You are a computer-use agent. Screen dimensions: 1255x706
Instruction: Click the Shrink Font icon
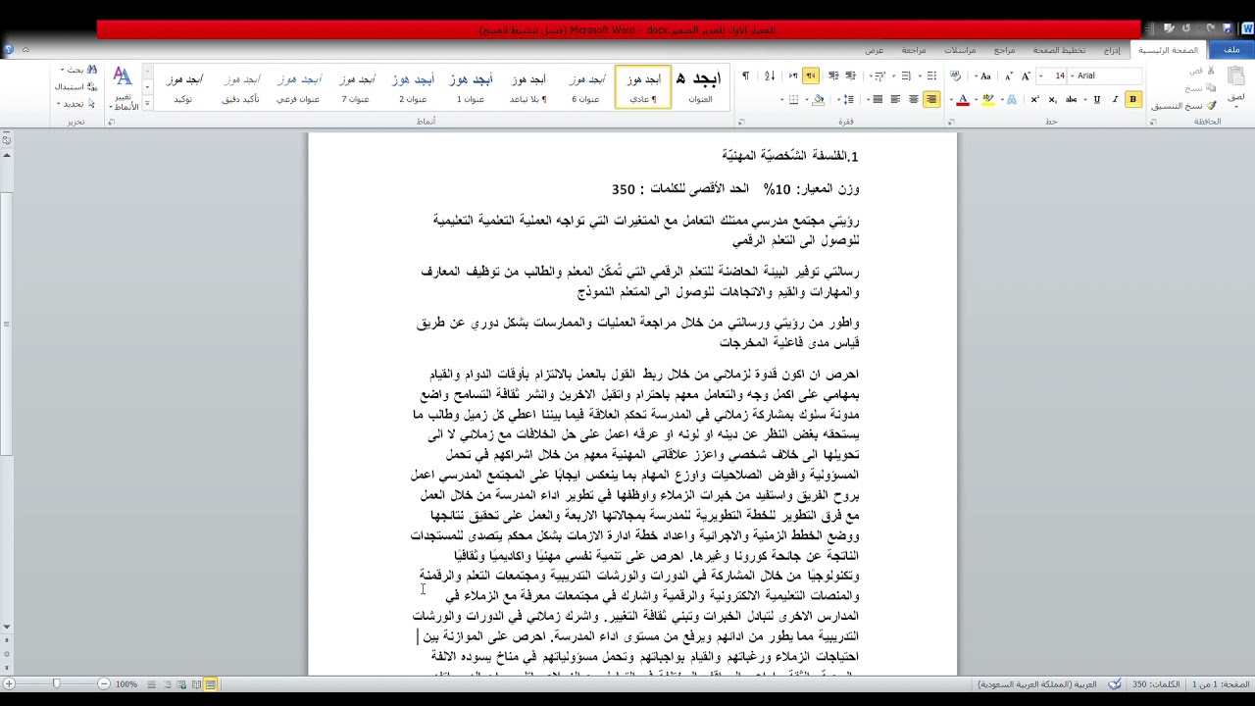click(x=1009, y=76)
